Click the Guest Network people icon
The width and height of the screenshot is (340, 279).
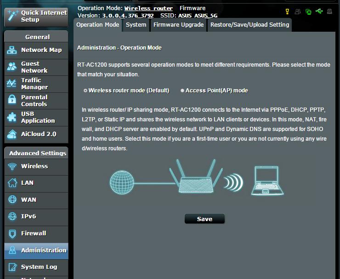[11, 67]
